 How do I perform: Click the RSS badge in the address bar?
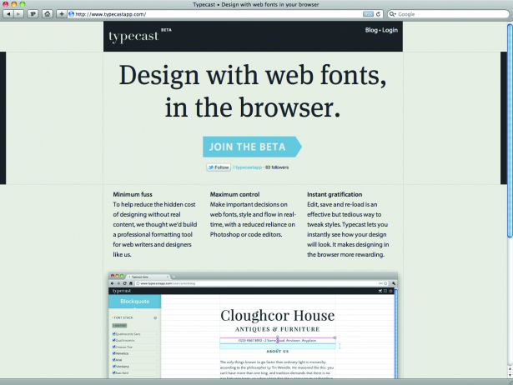click(x=368, y=14)
